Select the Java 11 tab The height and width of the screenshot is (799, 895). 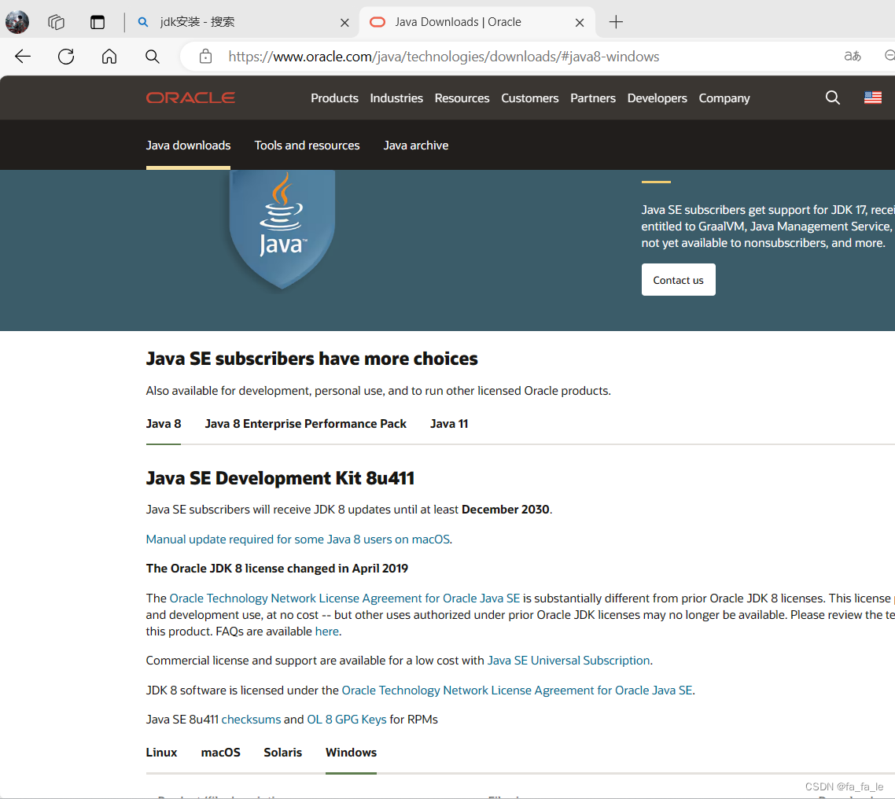(x=449, y=424)
